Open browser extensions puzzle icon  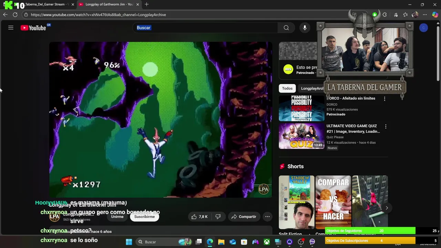point(384,14)
